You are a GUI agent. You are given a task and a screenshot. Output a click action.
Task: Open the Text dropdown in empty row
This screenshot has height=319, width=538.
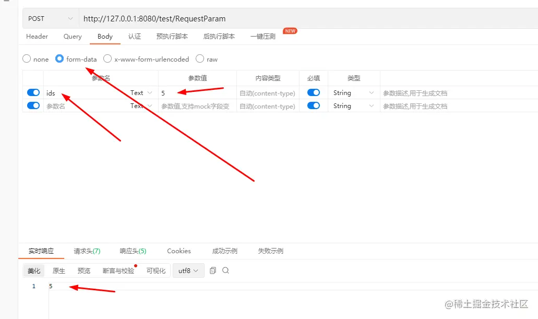point(141,106)
